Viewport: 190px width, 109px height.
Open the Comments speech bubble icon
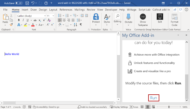point(181,9)
